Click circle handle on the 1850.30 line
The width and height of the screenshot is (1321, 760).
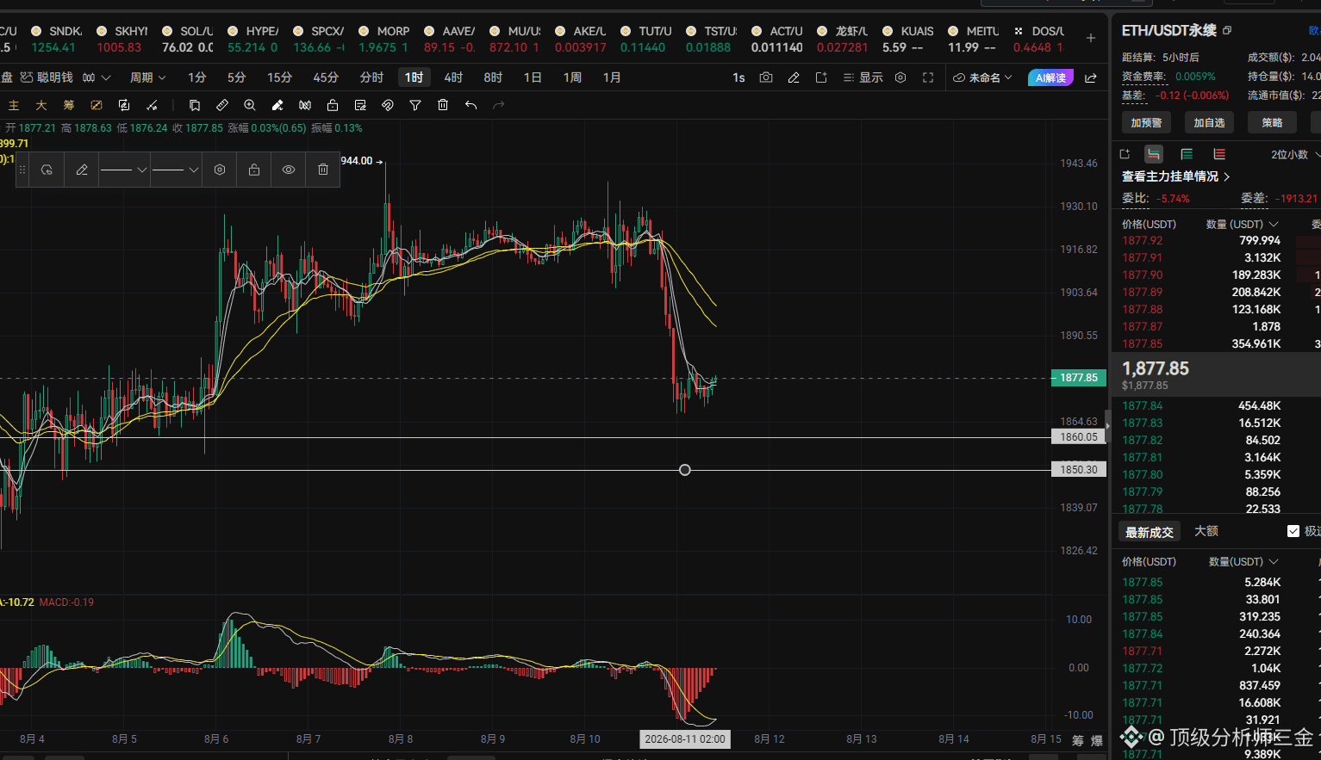point(685,470)
